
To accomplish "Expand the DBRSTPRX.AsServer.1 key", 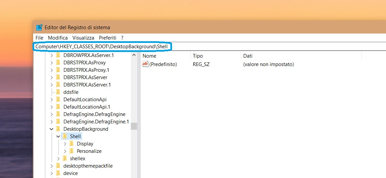I will coord(51,85).
